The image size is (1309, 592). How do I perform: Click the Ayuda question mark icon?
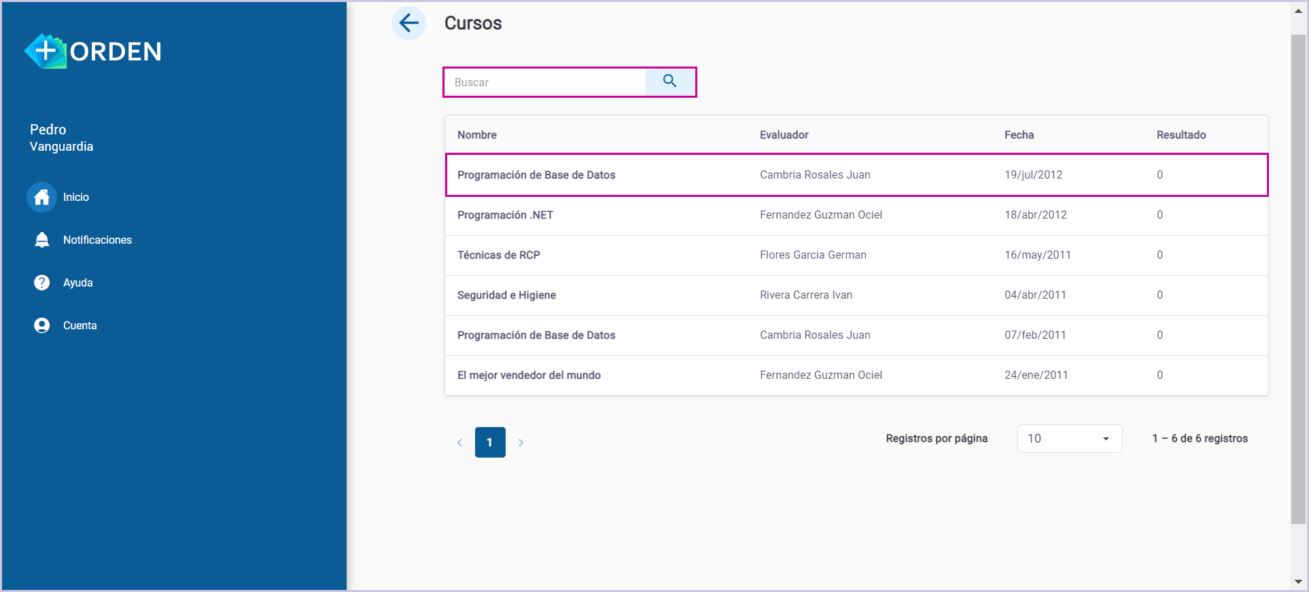click(41, 282)
